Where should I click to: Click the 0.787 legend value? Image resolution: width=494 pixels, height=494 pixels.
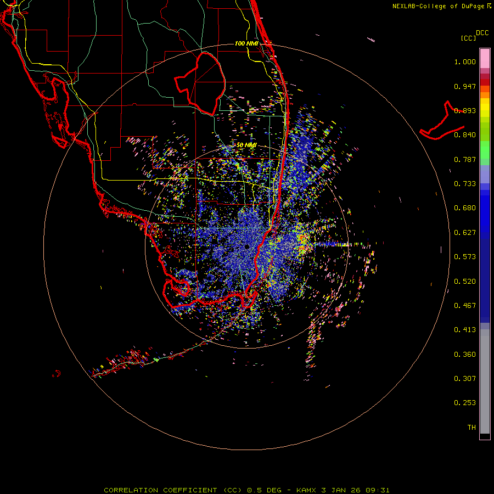[465, 159]
